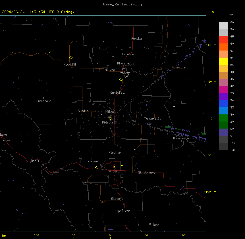Click the Lacombe city label
The image size is (245, 239).
[x=128, y=54]
